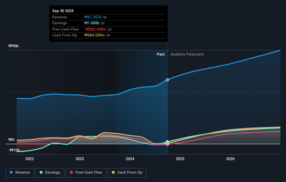Click the orange Cash From Op legend dot

pos(113,172)
